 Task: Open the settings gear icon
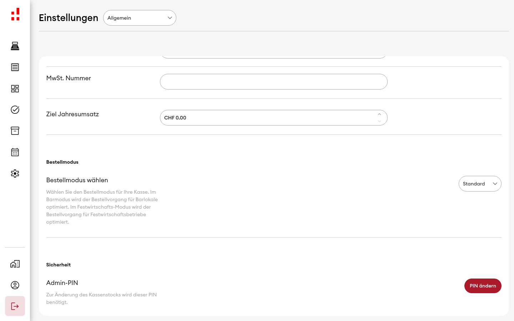[x=15, y=173]
